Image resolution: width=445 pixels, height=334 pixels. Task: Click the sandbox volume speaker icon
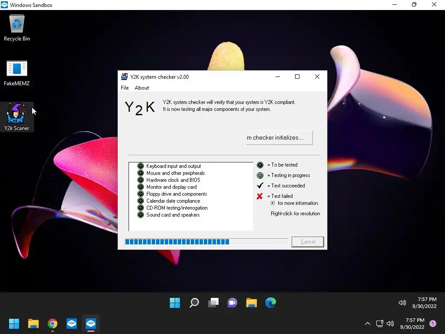tap(402, 303)
